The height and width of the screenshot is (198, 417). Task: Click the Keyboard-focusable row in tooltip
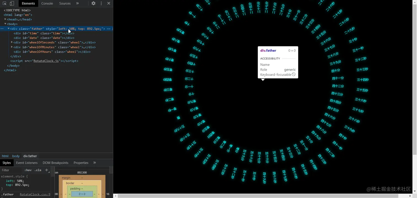[x=278, y=75]
